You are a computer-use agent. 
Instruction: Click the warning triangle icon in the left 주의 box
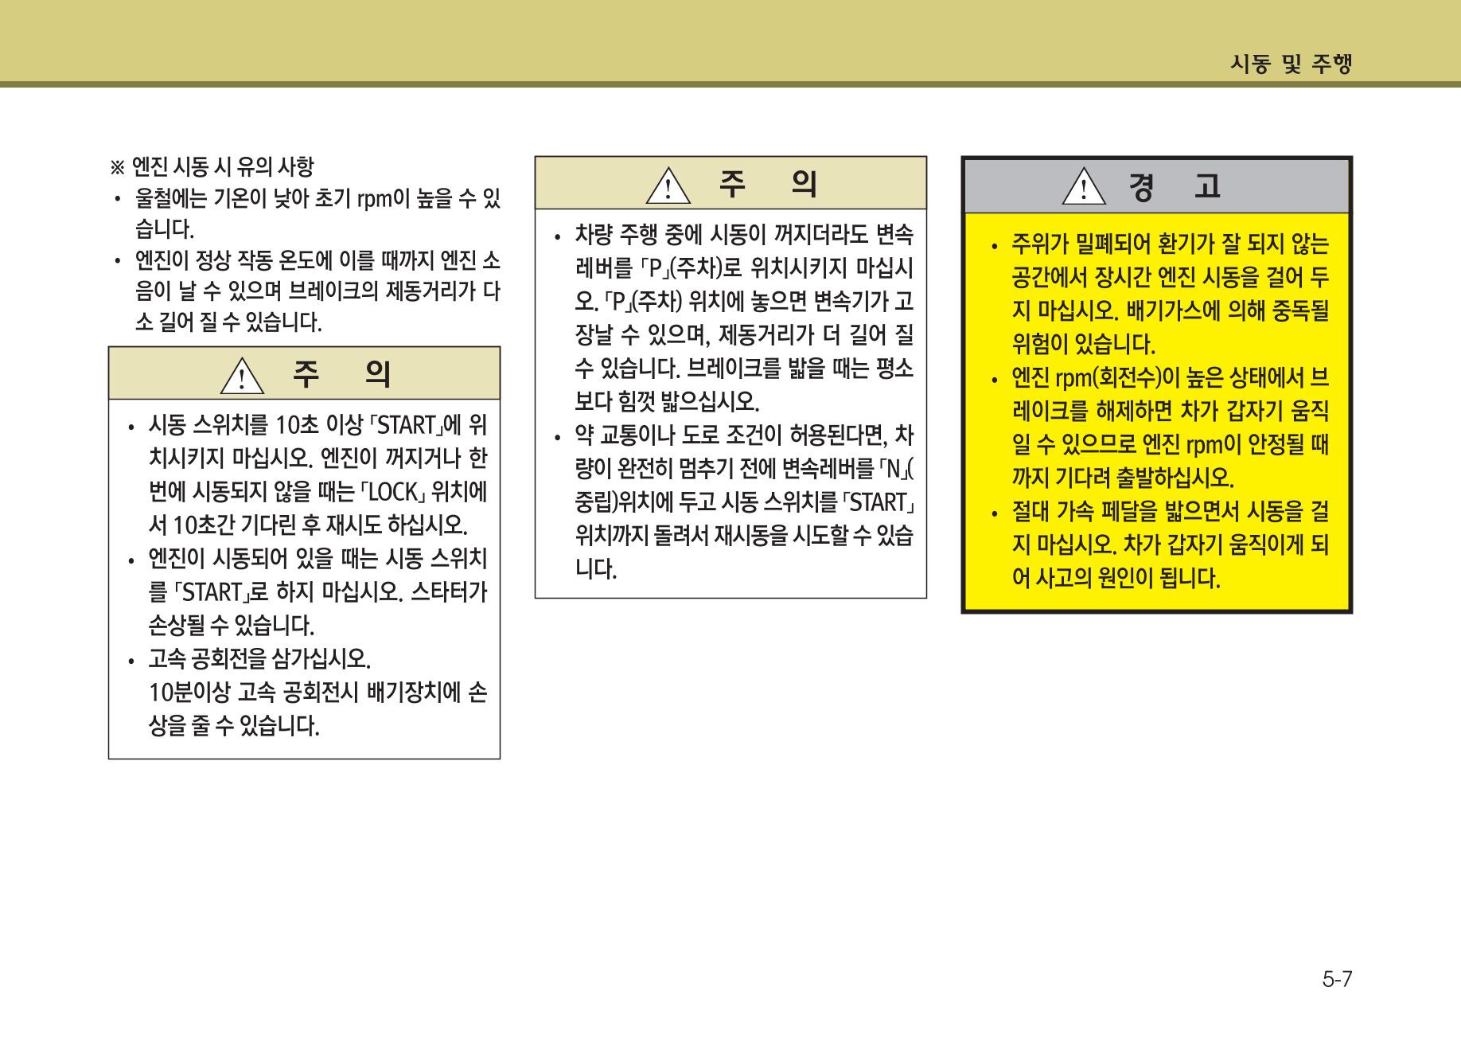pyautogui.click(x=241, y=376)
